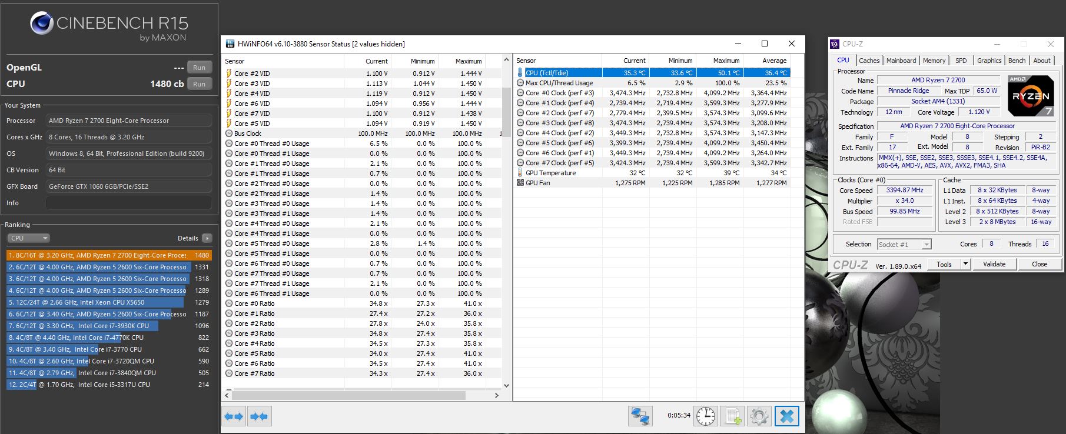Select Core #4 Clock (perf #2) row

tap(653, 133)
